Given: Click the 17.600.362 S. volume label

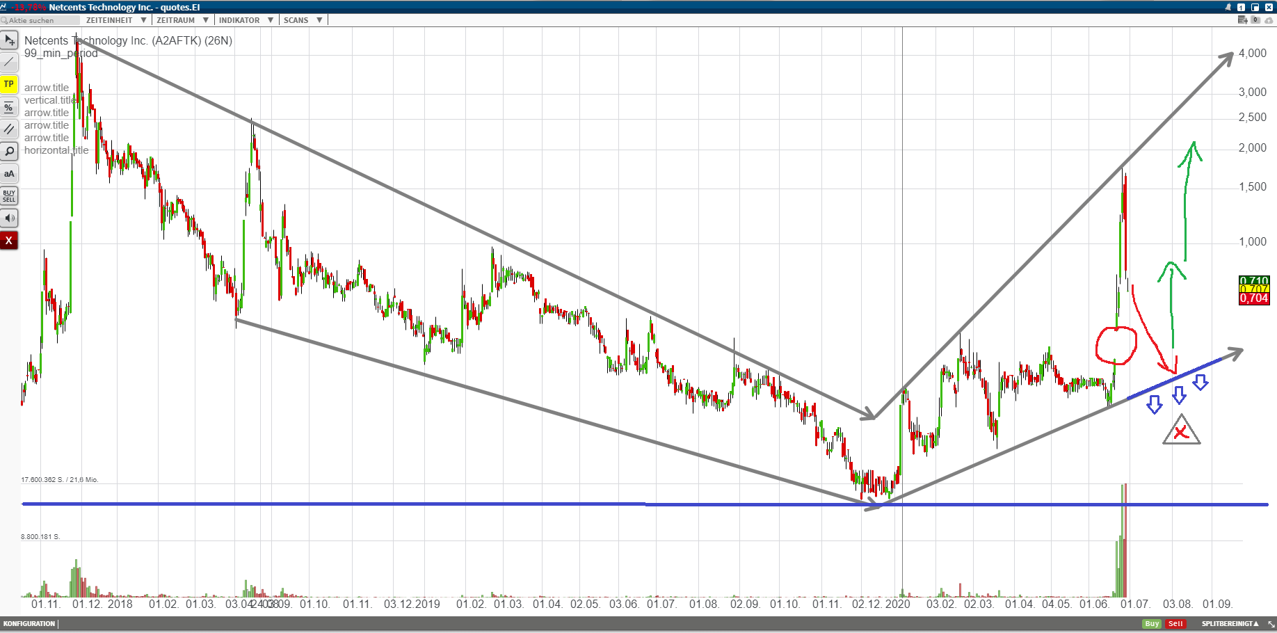Looking at the screenshot, I should click(x=60, y=480).
